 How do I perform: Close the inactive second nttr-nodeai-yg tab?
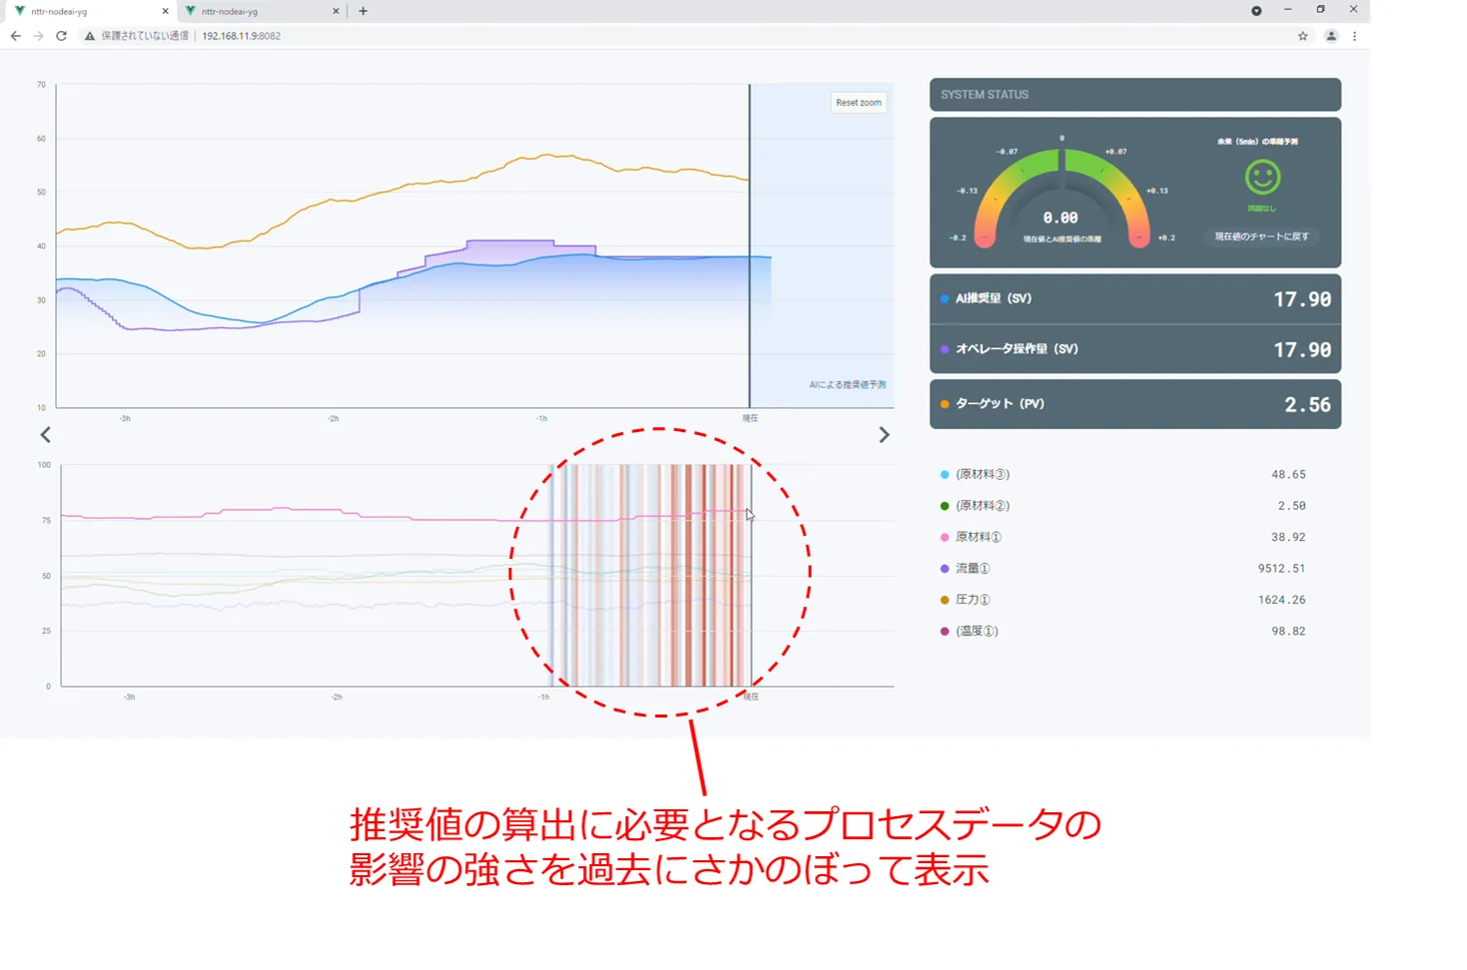336,11
